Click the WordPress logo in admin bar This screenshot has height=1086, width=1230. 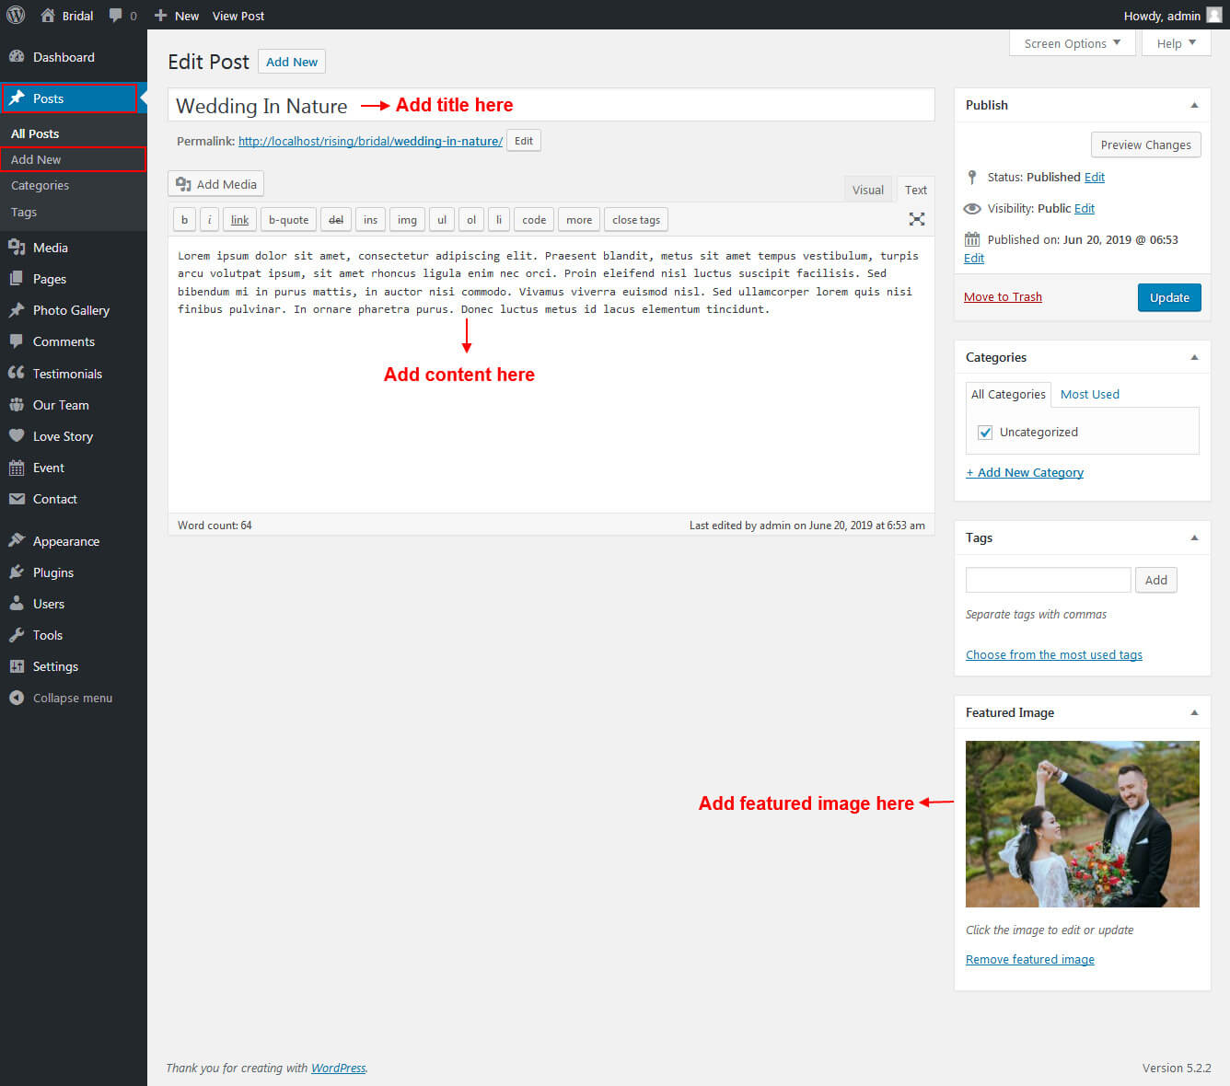[16, 15]
